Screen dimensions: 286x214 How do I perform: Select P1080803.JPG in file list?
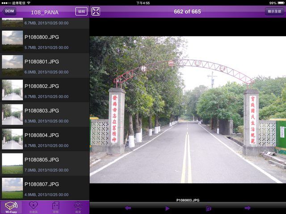click(x=45, y=115)
